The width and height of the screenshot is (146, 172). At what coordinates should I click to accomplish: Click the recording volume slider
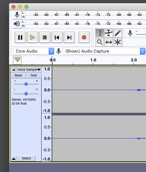[141, 34]
